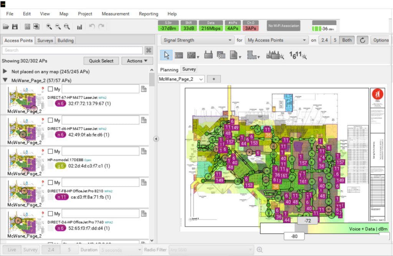Collapse the left panel with the arrow handle

156,139
